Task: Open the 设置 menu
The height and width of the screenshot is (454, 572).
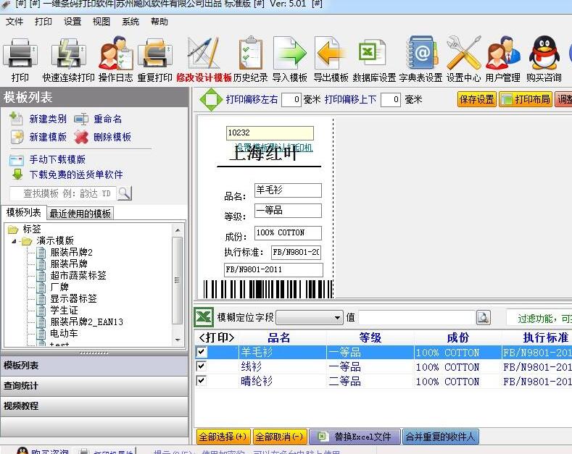Action: click(x=72, y=22)
